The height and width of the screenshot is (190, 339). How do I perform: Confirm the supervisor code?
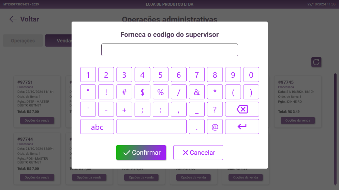(x=141, y=153)
